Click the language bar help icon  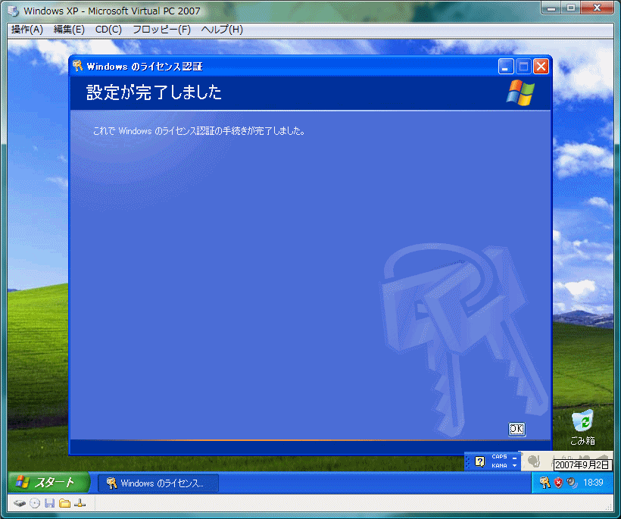(x=479, y=461)
